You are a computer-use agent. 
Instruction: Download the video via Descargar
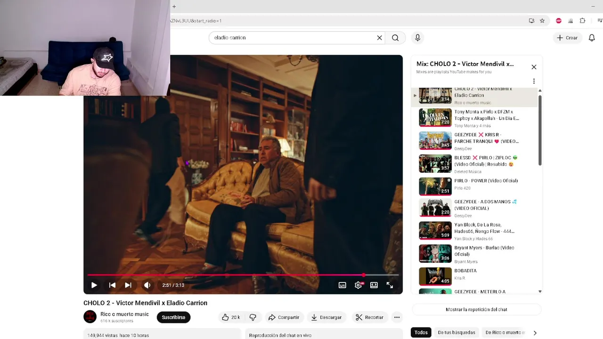pyautogui.click(x=326, y=317)
